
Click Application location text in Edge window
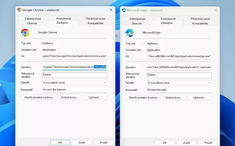tap(154, 50)
